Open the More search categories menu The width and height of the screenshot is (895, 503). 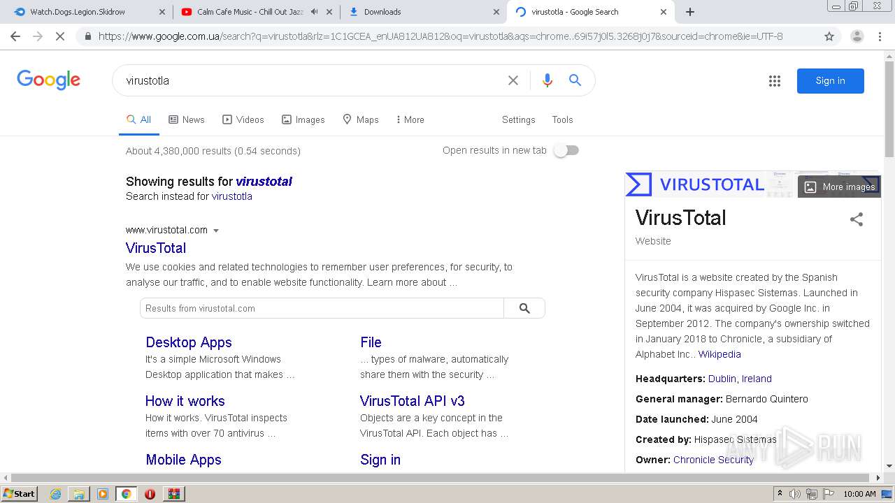410,119
